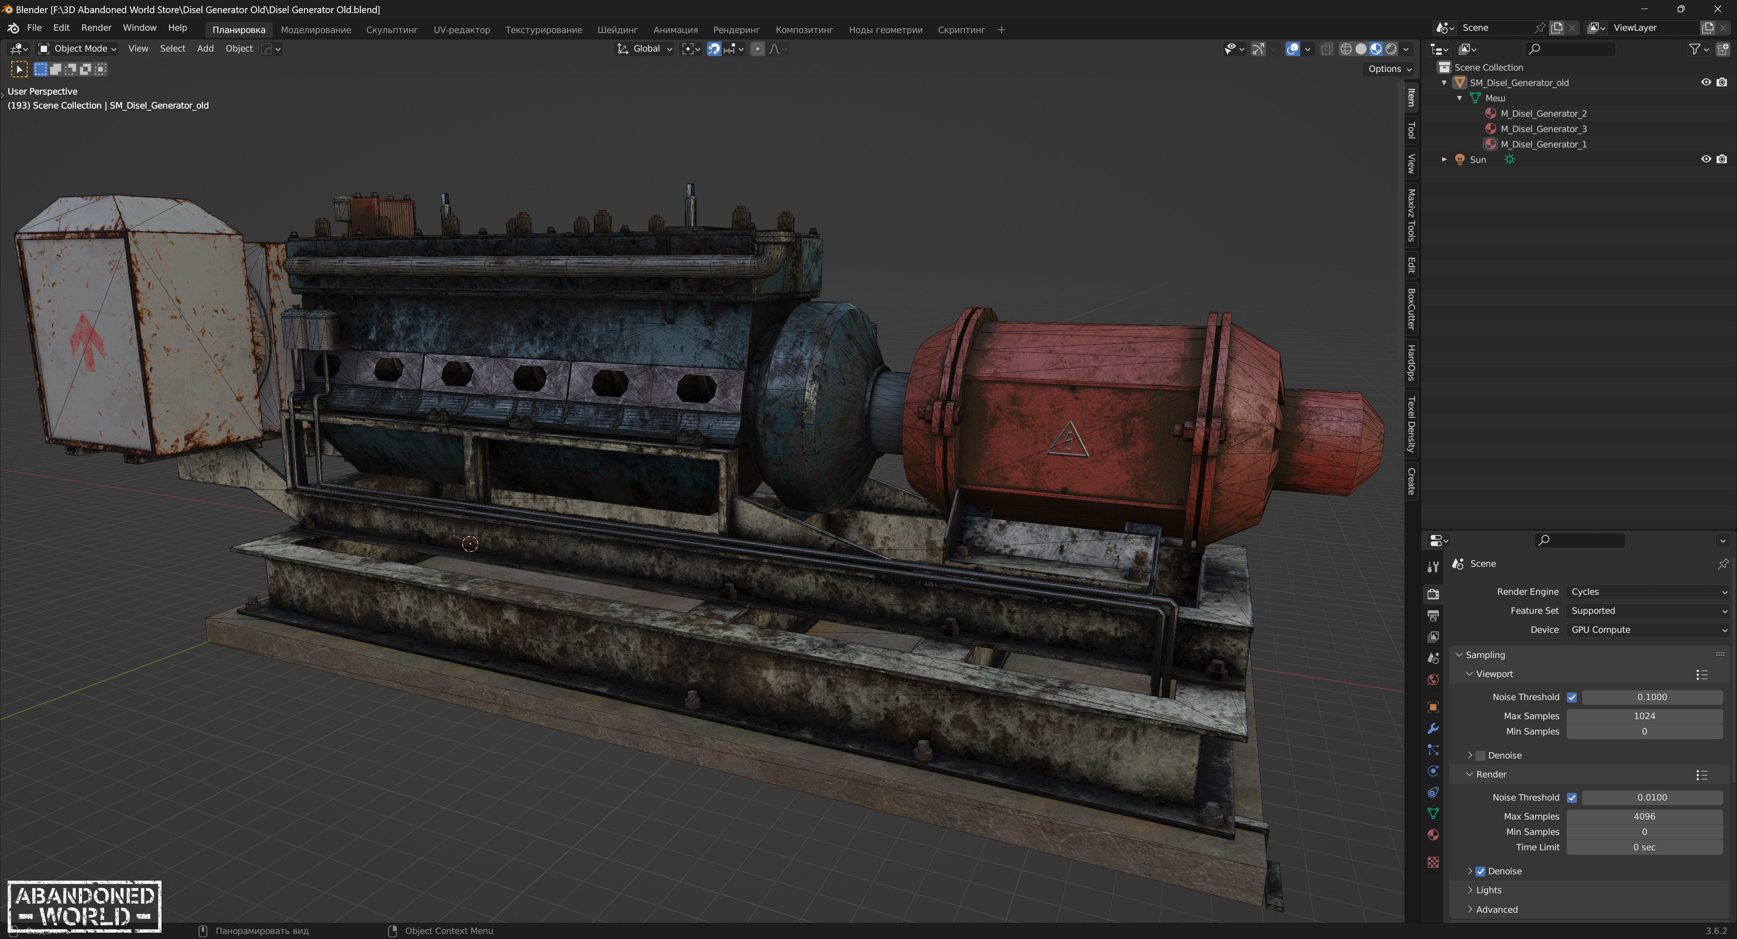Collapse the Sampling panel
The height and width of the screenshot is (939, 1737).
[x=1458, y=655]
